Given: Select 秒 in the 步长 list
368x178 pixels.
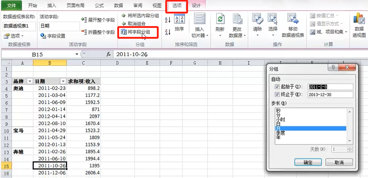Looking at the screenshot, I should 311,111.
